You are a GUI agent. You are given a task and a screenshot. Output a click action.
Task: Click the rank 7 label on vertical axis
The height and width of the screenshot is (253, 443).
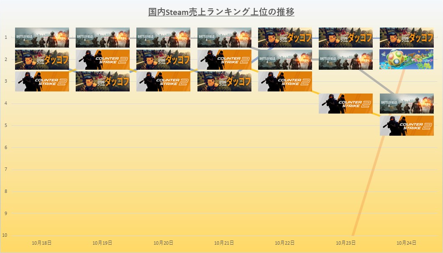pyautogui.click(x=5, y=169)
